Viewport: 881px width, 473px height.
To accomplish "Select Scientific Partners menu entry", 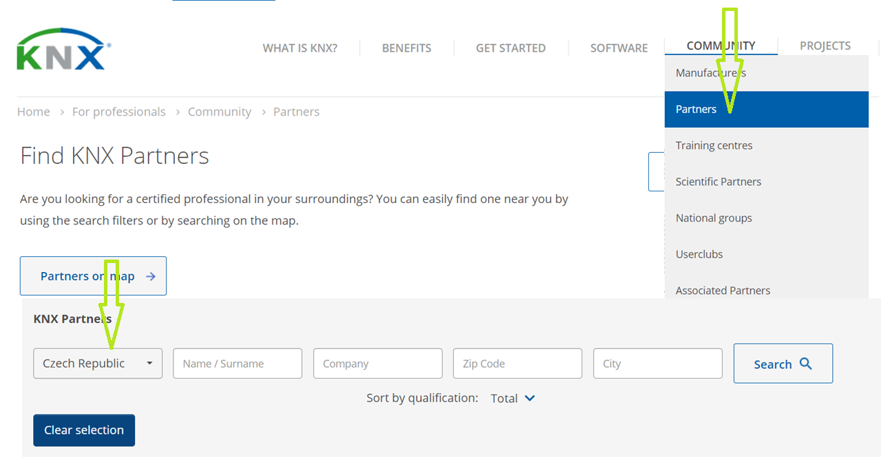I will click(767, 182).
